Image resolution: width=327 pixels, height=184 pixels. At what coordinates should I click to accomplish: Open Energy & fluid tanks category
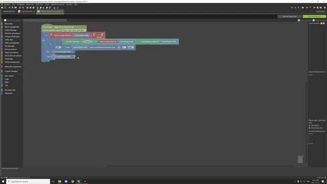click(12, 36)
